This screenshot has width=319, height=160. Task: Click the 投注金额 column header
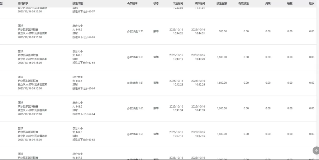coord(221,3)
